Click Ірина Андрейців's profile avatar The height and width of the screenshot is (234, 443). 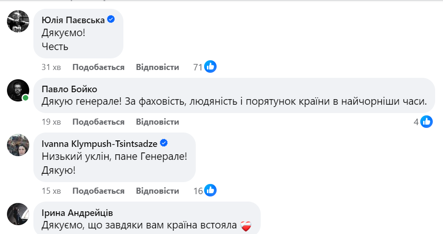point(18,214)
